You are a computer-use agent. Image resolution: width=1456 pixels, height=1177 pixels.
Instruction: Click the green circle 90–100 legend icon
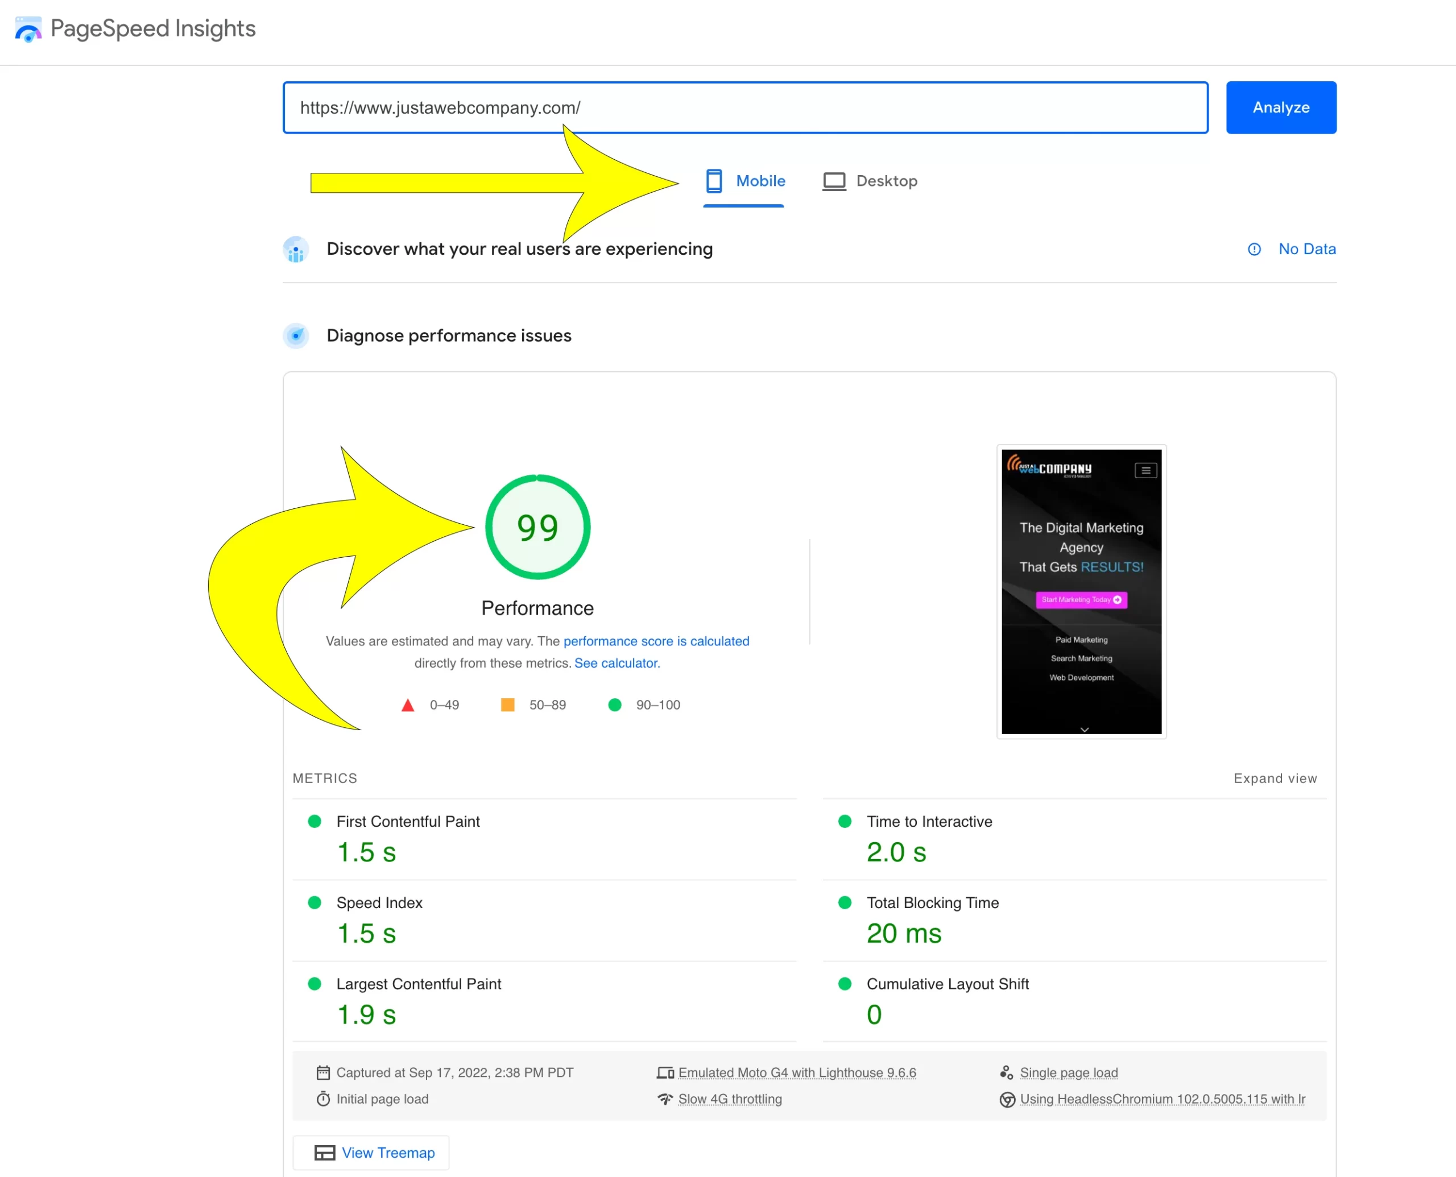point(615,705)
